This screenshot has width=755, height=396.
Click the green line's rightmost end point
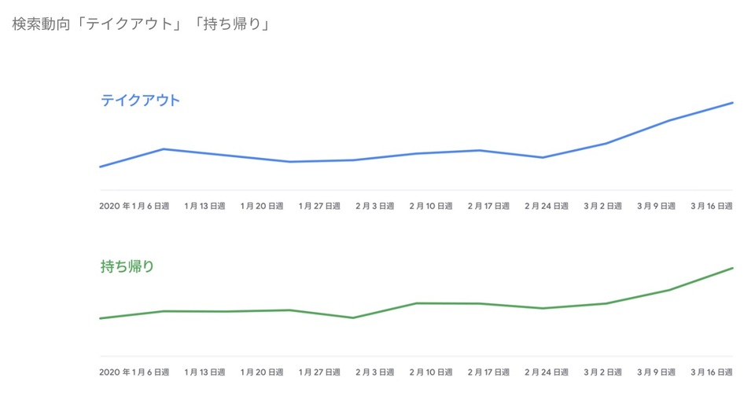(x=732, y=268)
